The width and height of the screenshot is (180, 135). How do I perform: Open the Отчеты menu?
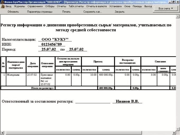coord(61,6)
